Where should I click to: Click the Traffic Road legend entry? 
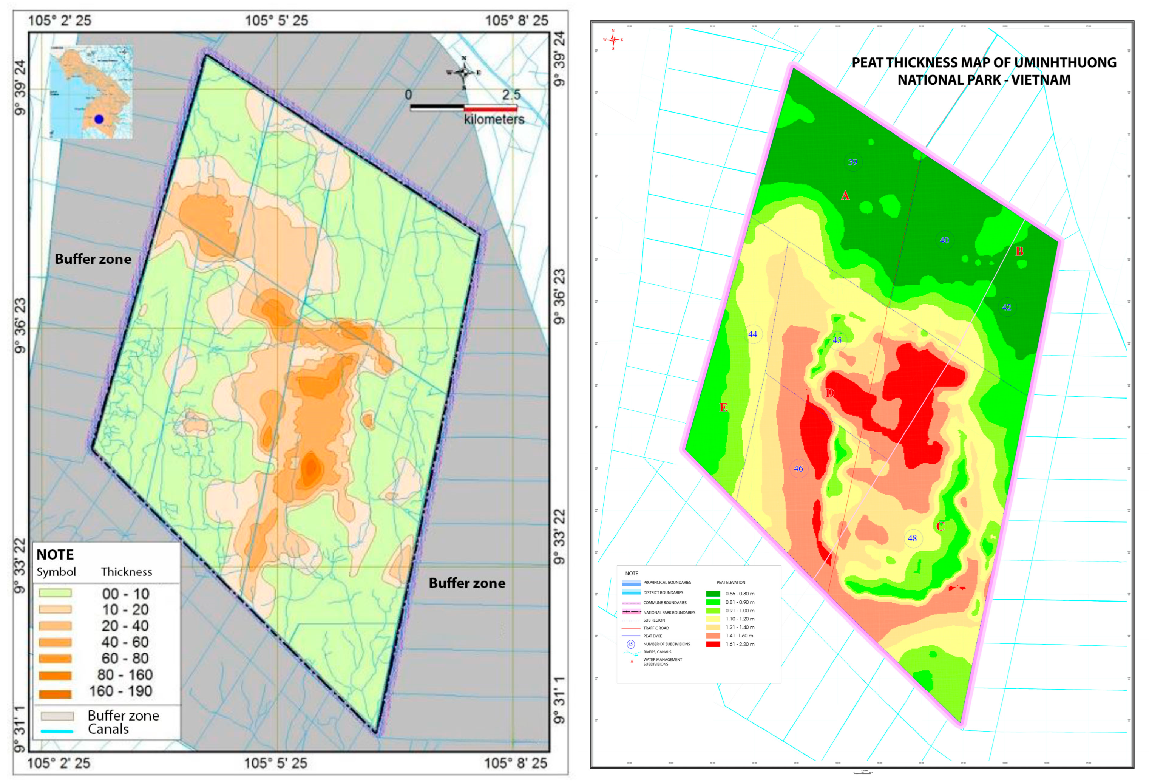click(x=656, y=628)
